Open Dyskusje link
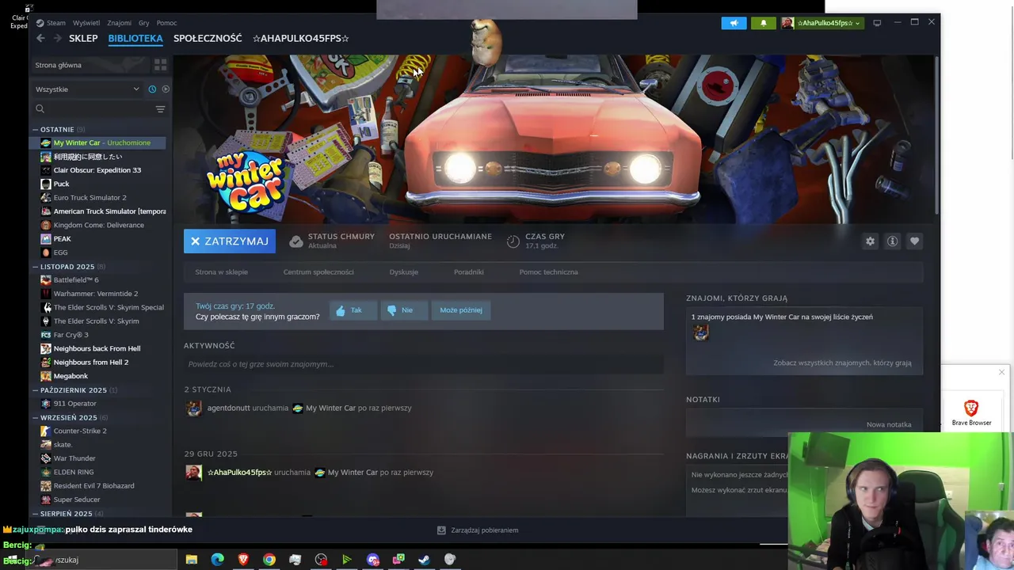Screen dimensions: 1014x570 pos(404,272)
